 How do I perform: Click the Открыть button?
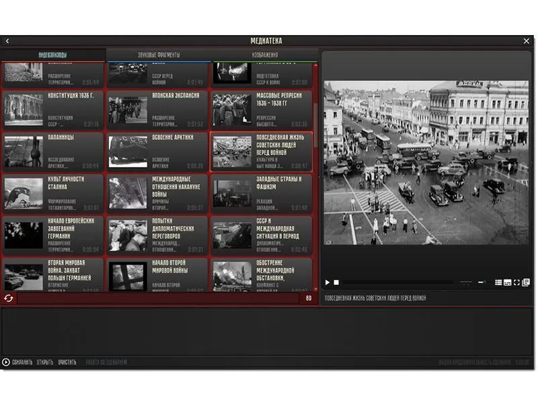pyautogui.click(x=45, y=362)
